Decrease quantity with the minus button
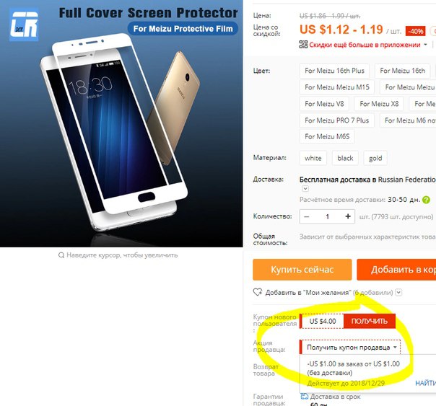This screenshot has height=406, width=436. pyautogui.click(x=307, y=216)
